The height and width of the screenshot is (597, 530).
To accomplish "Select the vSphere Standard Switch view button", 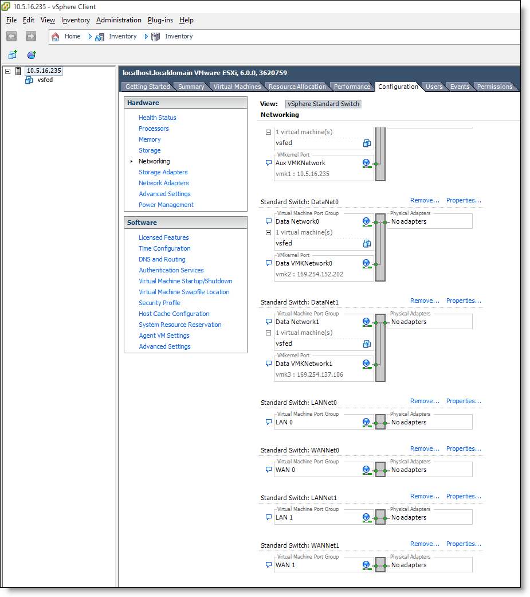I will (324, 104).
